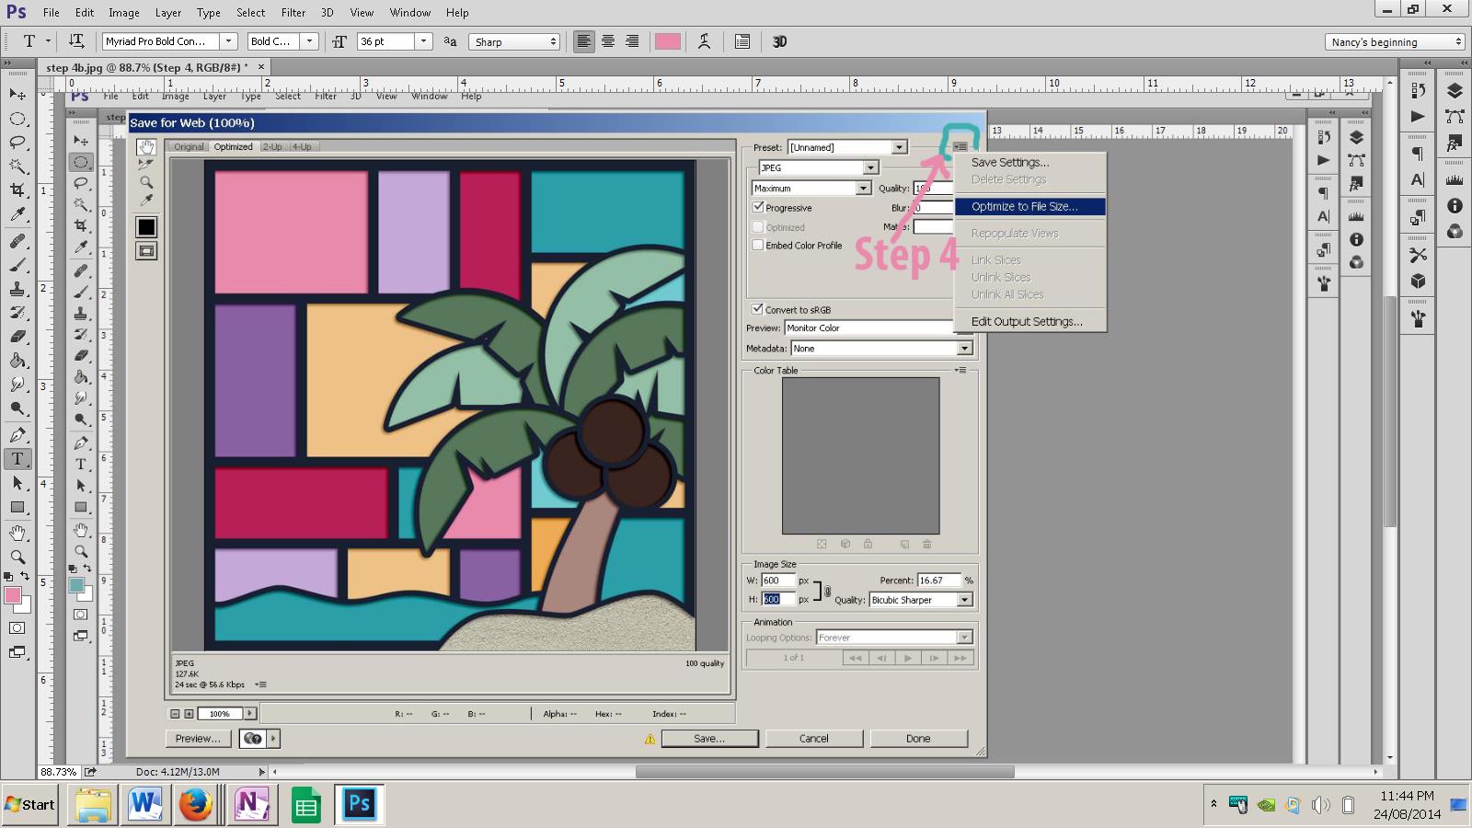Open the font size dropdown (36 pt)
This screenshot has height=828, width=1472.
click(x=423, y=41)
